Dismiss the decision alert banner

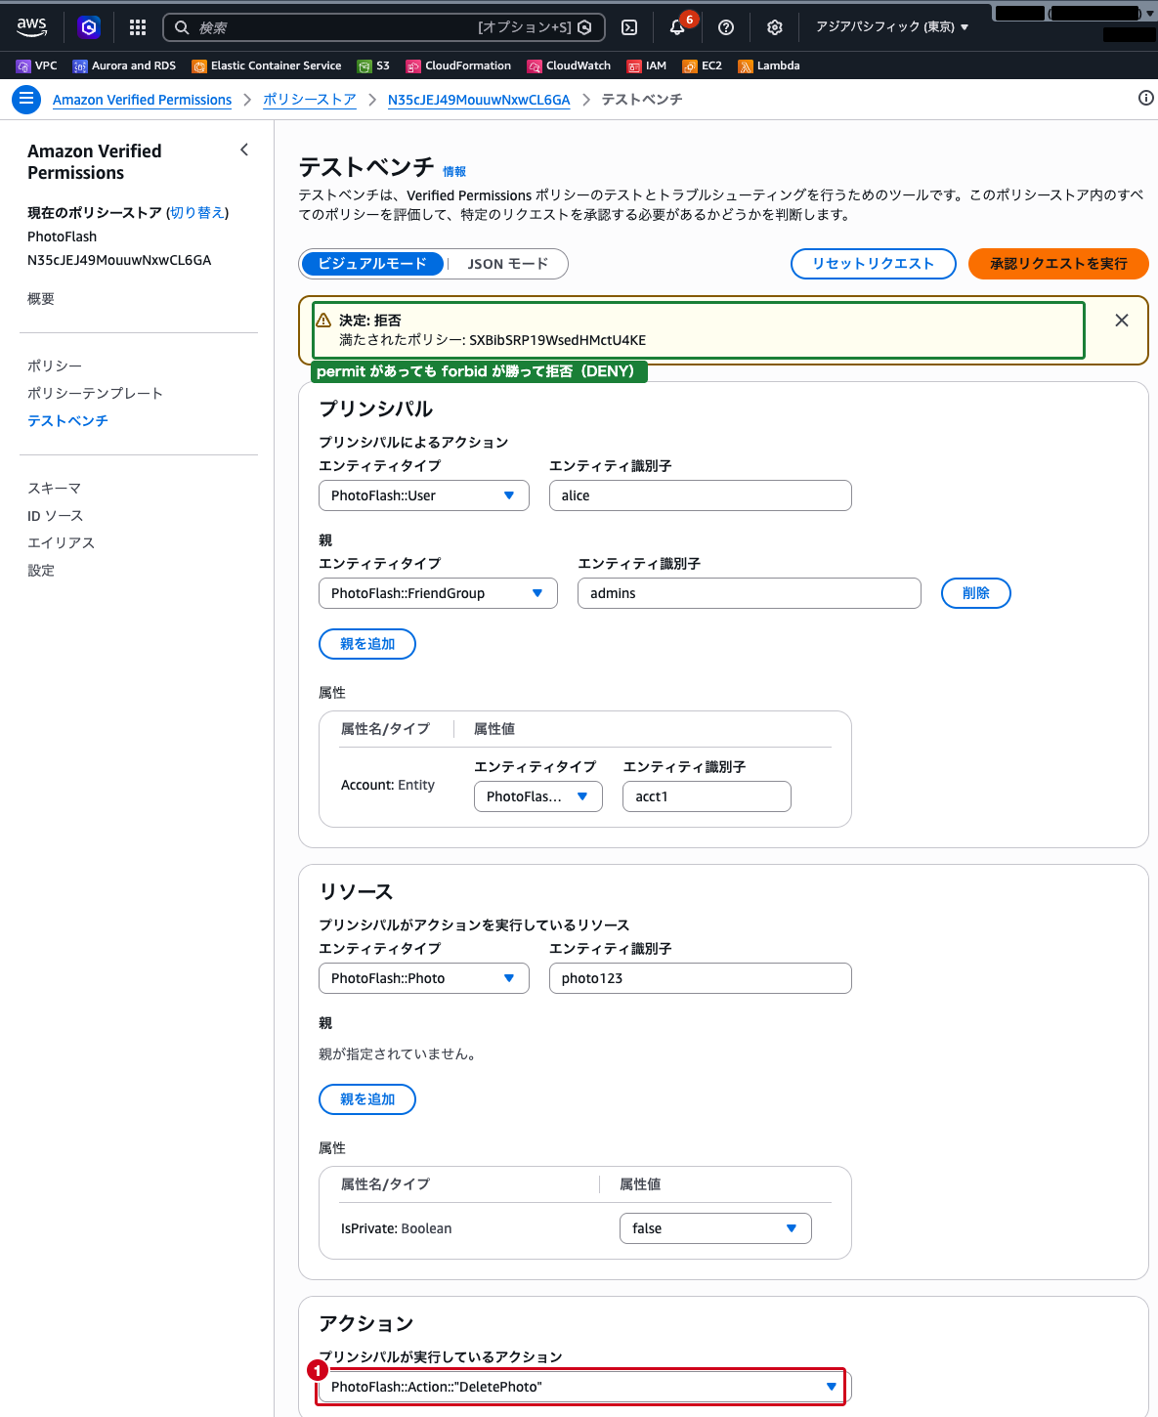click(x=1122, y=321)
